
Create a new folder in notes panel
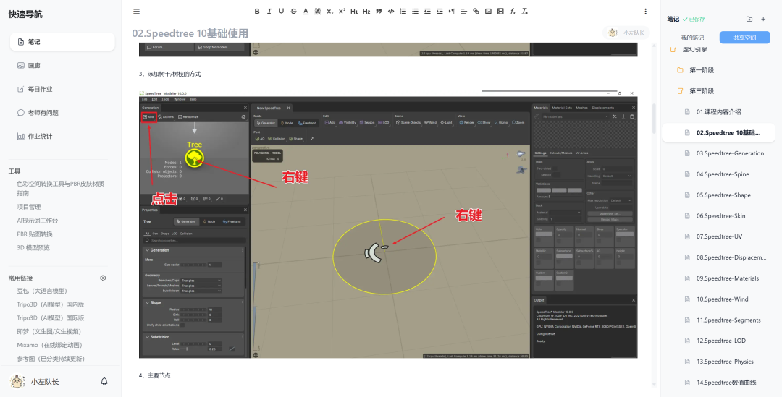point(749,19)
